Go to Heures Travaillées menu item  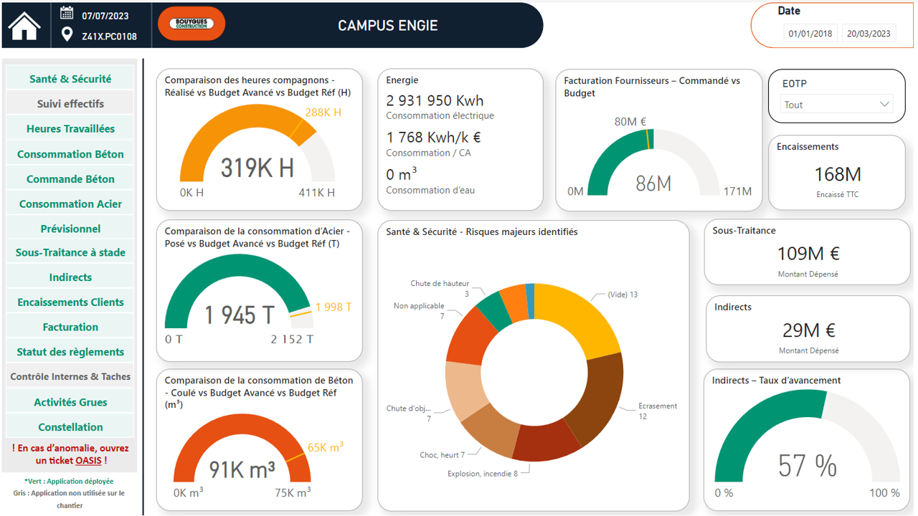tap(70, 129)
